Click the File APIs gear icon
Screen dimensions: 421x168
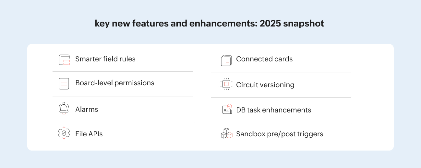pyautogui.click(x=64, y=133)
